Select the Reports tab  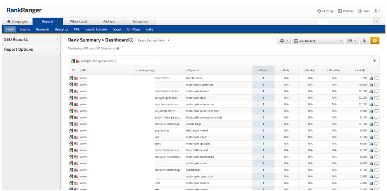point(48,21)
